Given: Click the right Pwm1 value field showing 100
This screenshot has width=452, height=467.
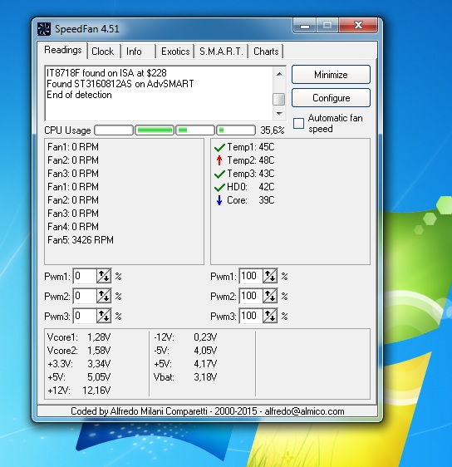Looking at the screenshot, I should (251, 276).
